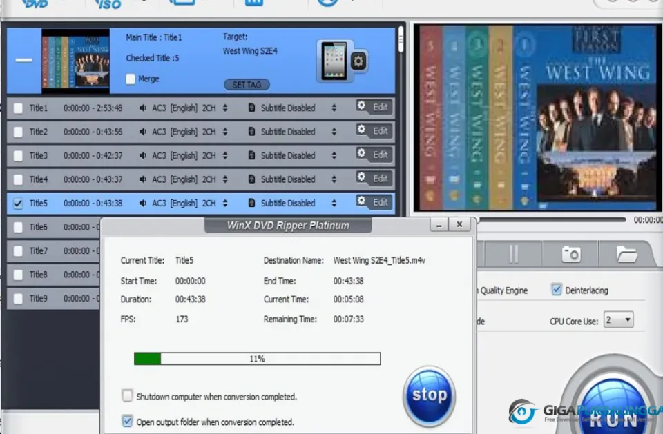
Task: Click Title1 subtitle file icon
Action: click(x=251, y=108)
